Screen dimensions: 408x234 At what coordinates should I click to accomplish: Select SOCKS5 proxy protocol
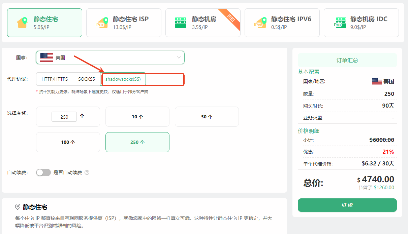pyautogui.click(x=87, y=79)
